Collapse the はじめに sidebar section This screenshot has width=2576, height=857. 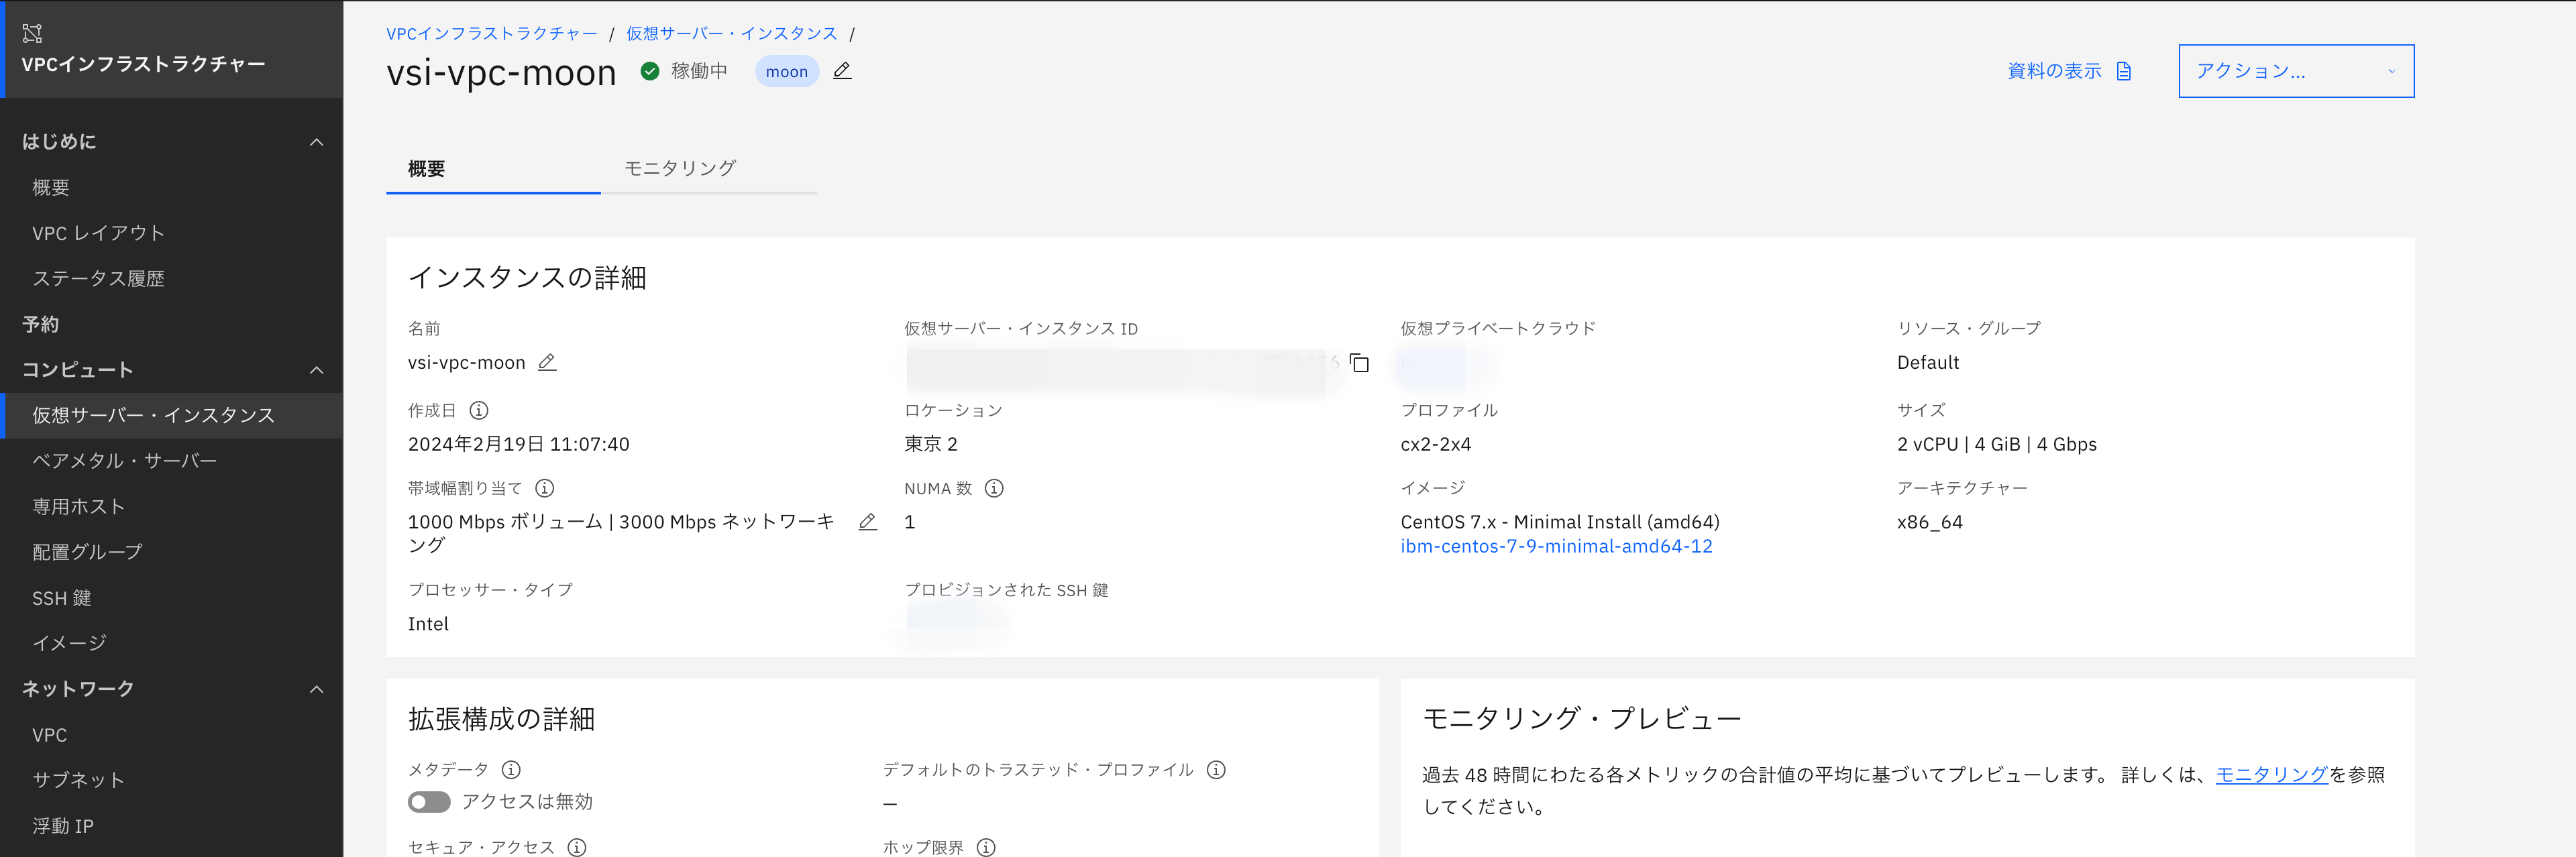point(317,141)
